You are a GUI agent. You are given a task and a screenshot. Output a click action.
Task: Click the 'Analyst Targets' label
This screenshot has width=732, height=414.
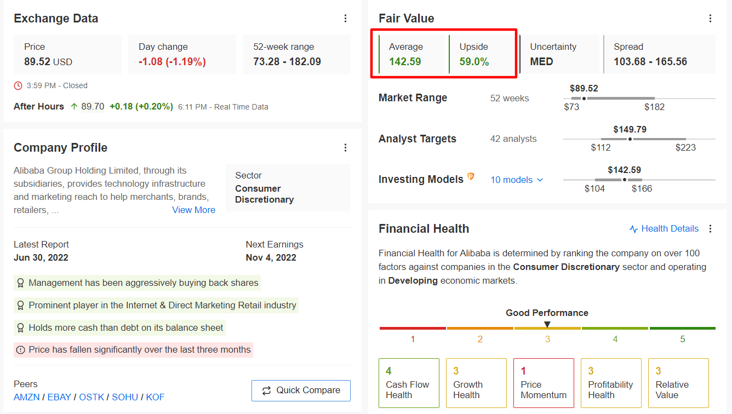tap(418, 139)
